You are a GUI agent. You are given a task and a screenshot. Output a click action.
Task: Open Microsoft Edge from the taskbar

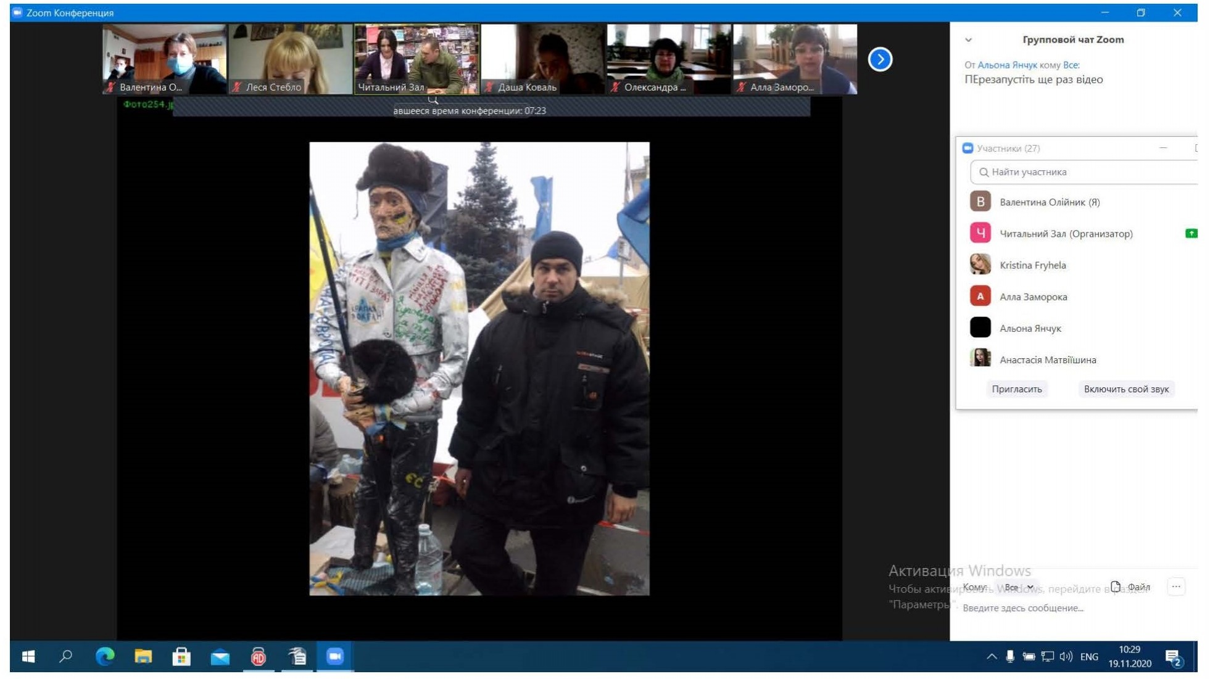(105, 656)
